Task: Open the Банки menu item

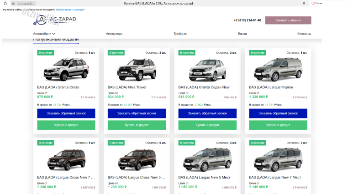Action: pyautogui.click(x=242, y=34)
